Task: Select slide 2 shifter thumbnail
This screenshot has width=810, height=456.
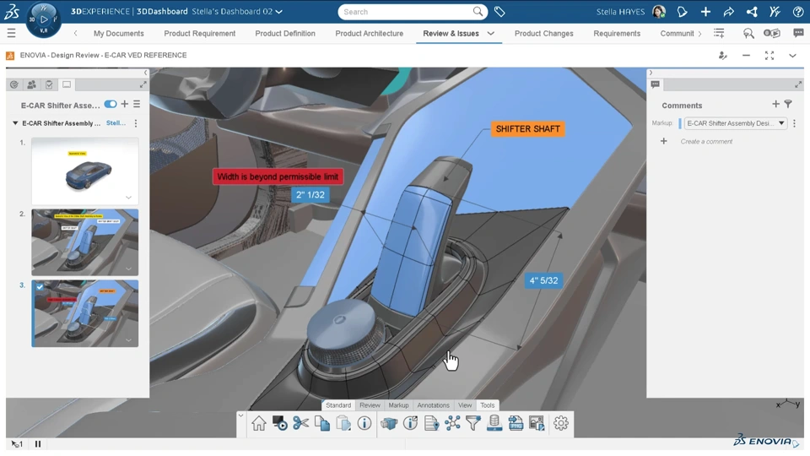Action: pyautogui.click(x=84, y=242)
